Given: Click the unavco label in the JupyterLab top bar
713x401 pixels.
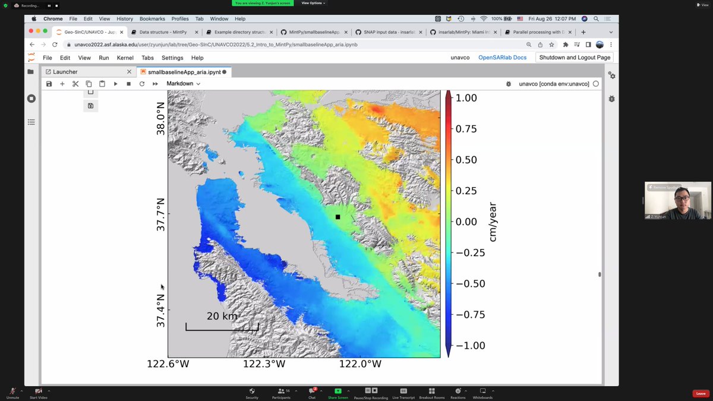Looking at the screenshot, I should 460,58.
